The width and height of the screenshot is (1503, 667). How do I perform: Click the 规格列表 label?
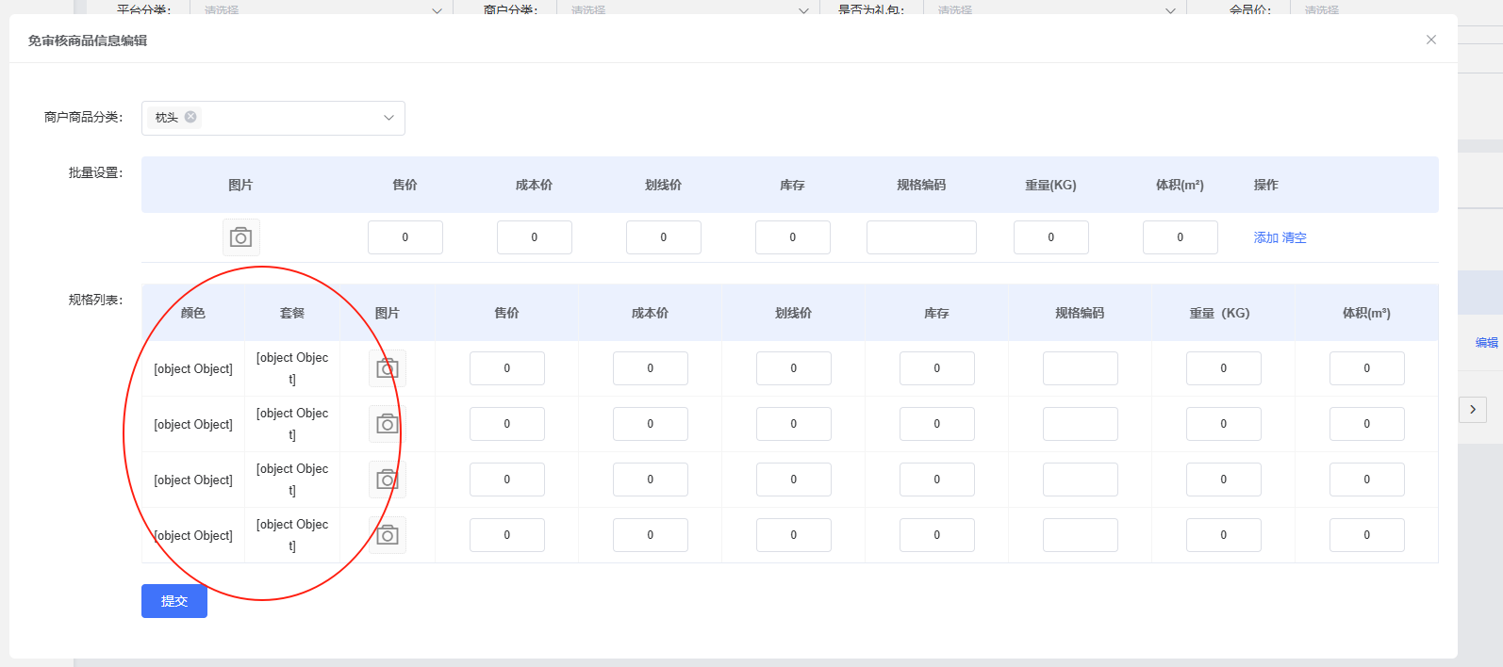point(95,300)
